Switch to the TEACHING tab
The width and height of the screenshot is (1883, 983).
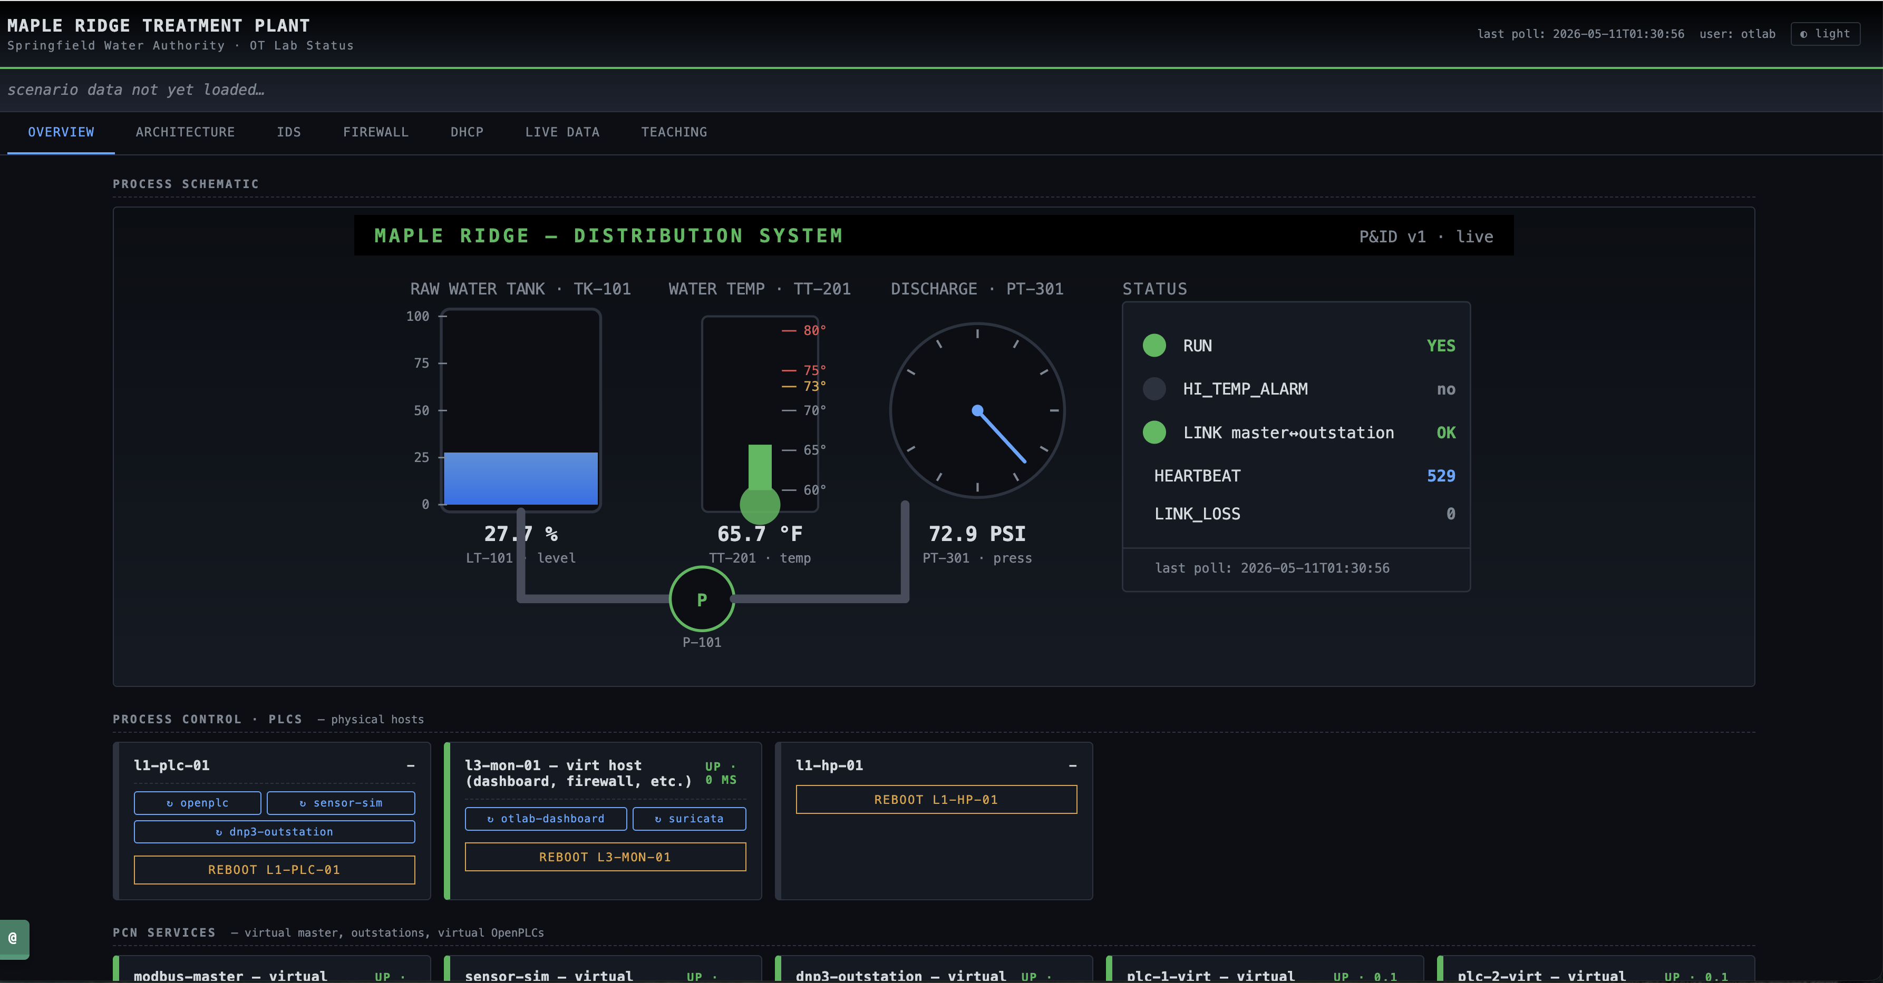[674, 132]
